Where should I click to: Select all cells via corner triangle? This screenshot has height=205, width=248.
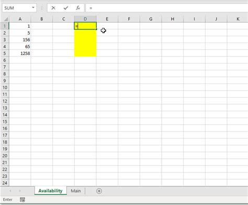[x=6, y=19]
